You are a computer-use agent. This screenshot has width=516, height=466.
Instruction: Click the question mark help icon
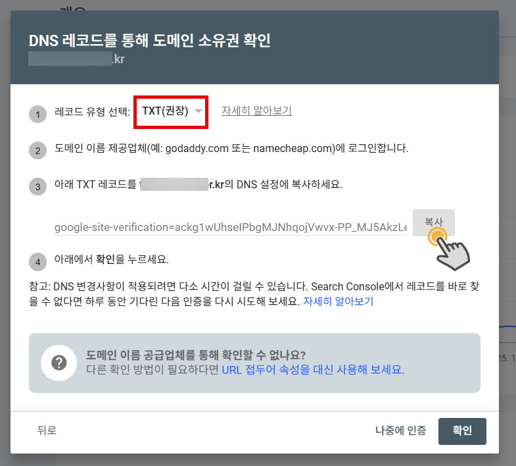[x=59, y=363]
